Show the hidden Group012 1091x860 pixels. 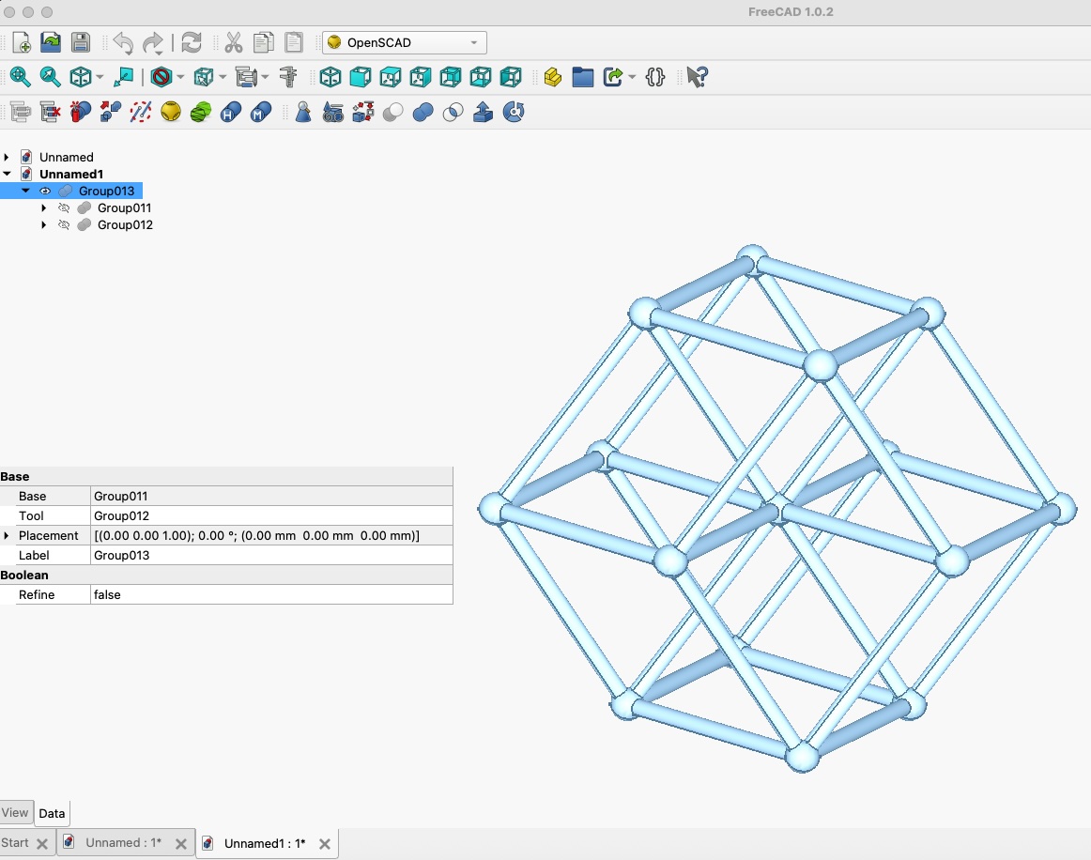coord(64,224)
